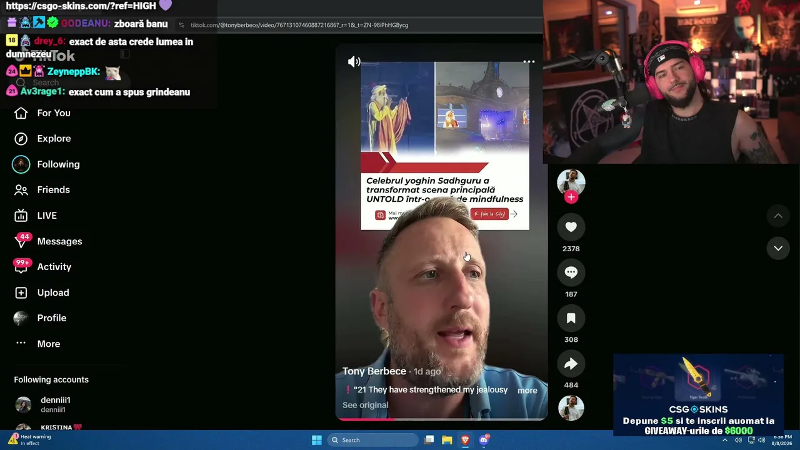Viewport: 800px width, 450px height.
Task: Click the tiktok.com URL in the address bar
Action: pyautogui.click(x=299, y=25)
